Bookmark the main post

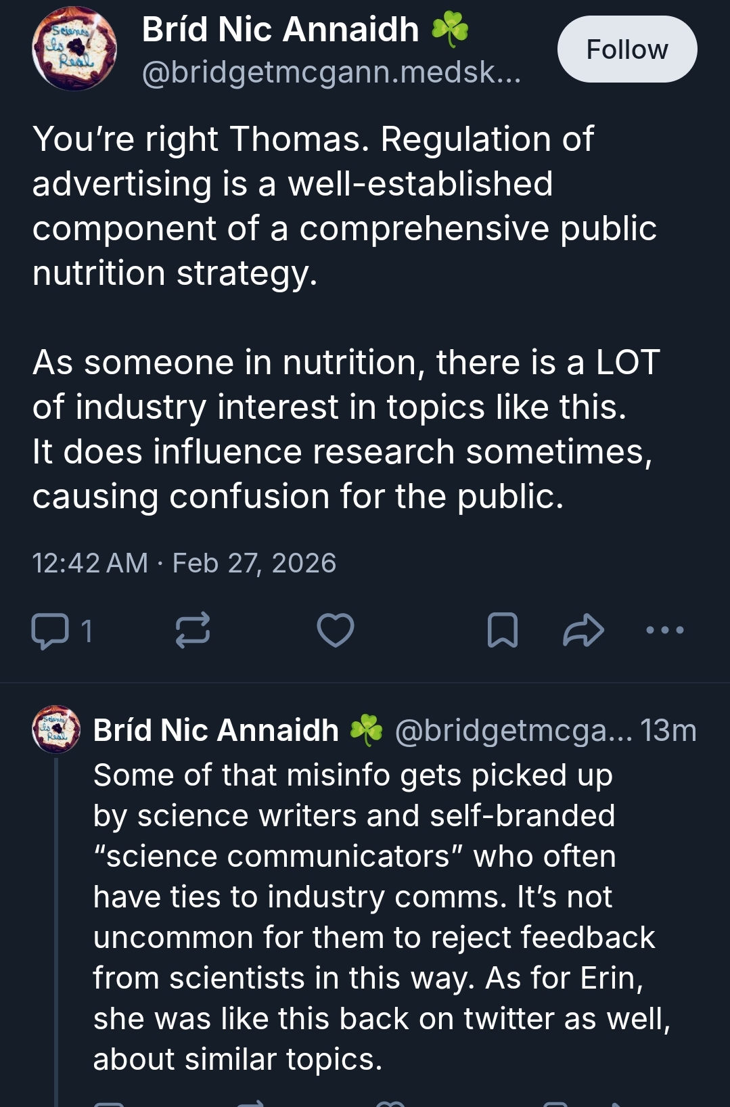(503, 631)
